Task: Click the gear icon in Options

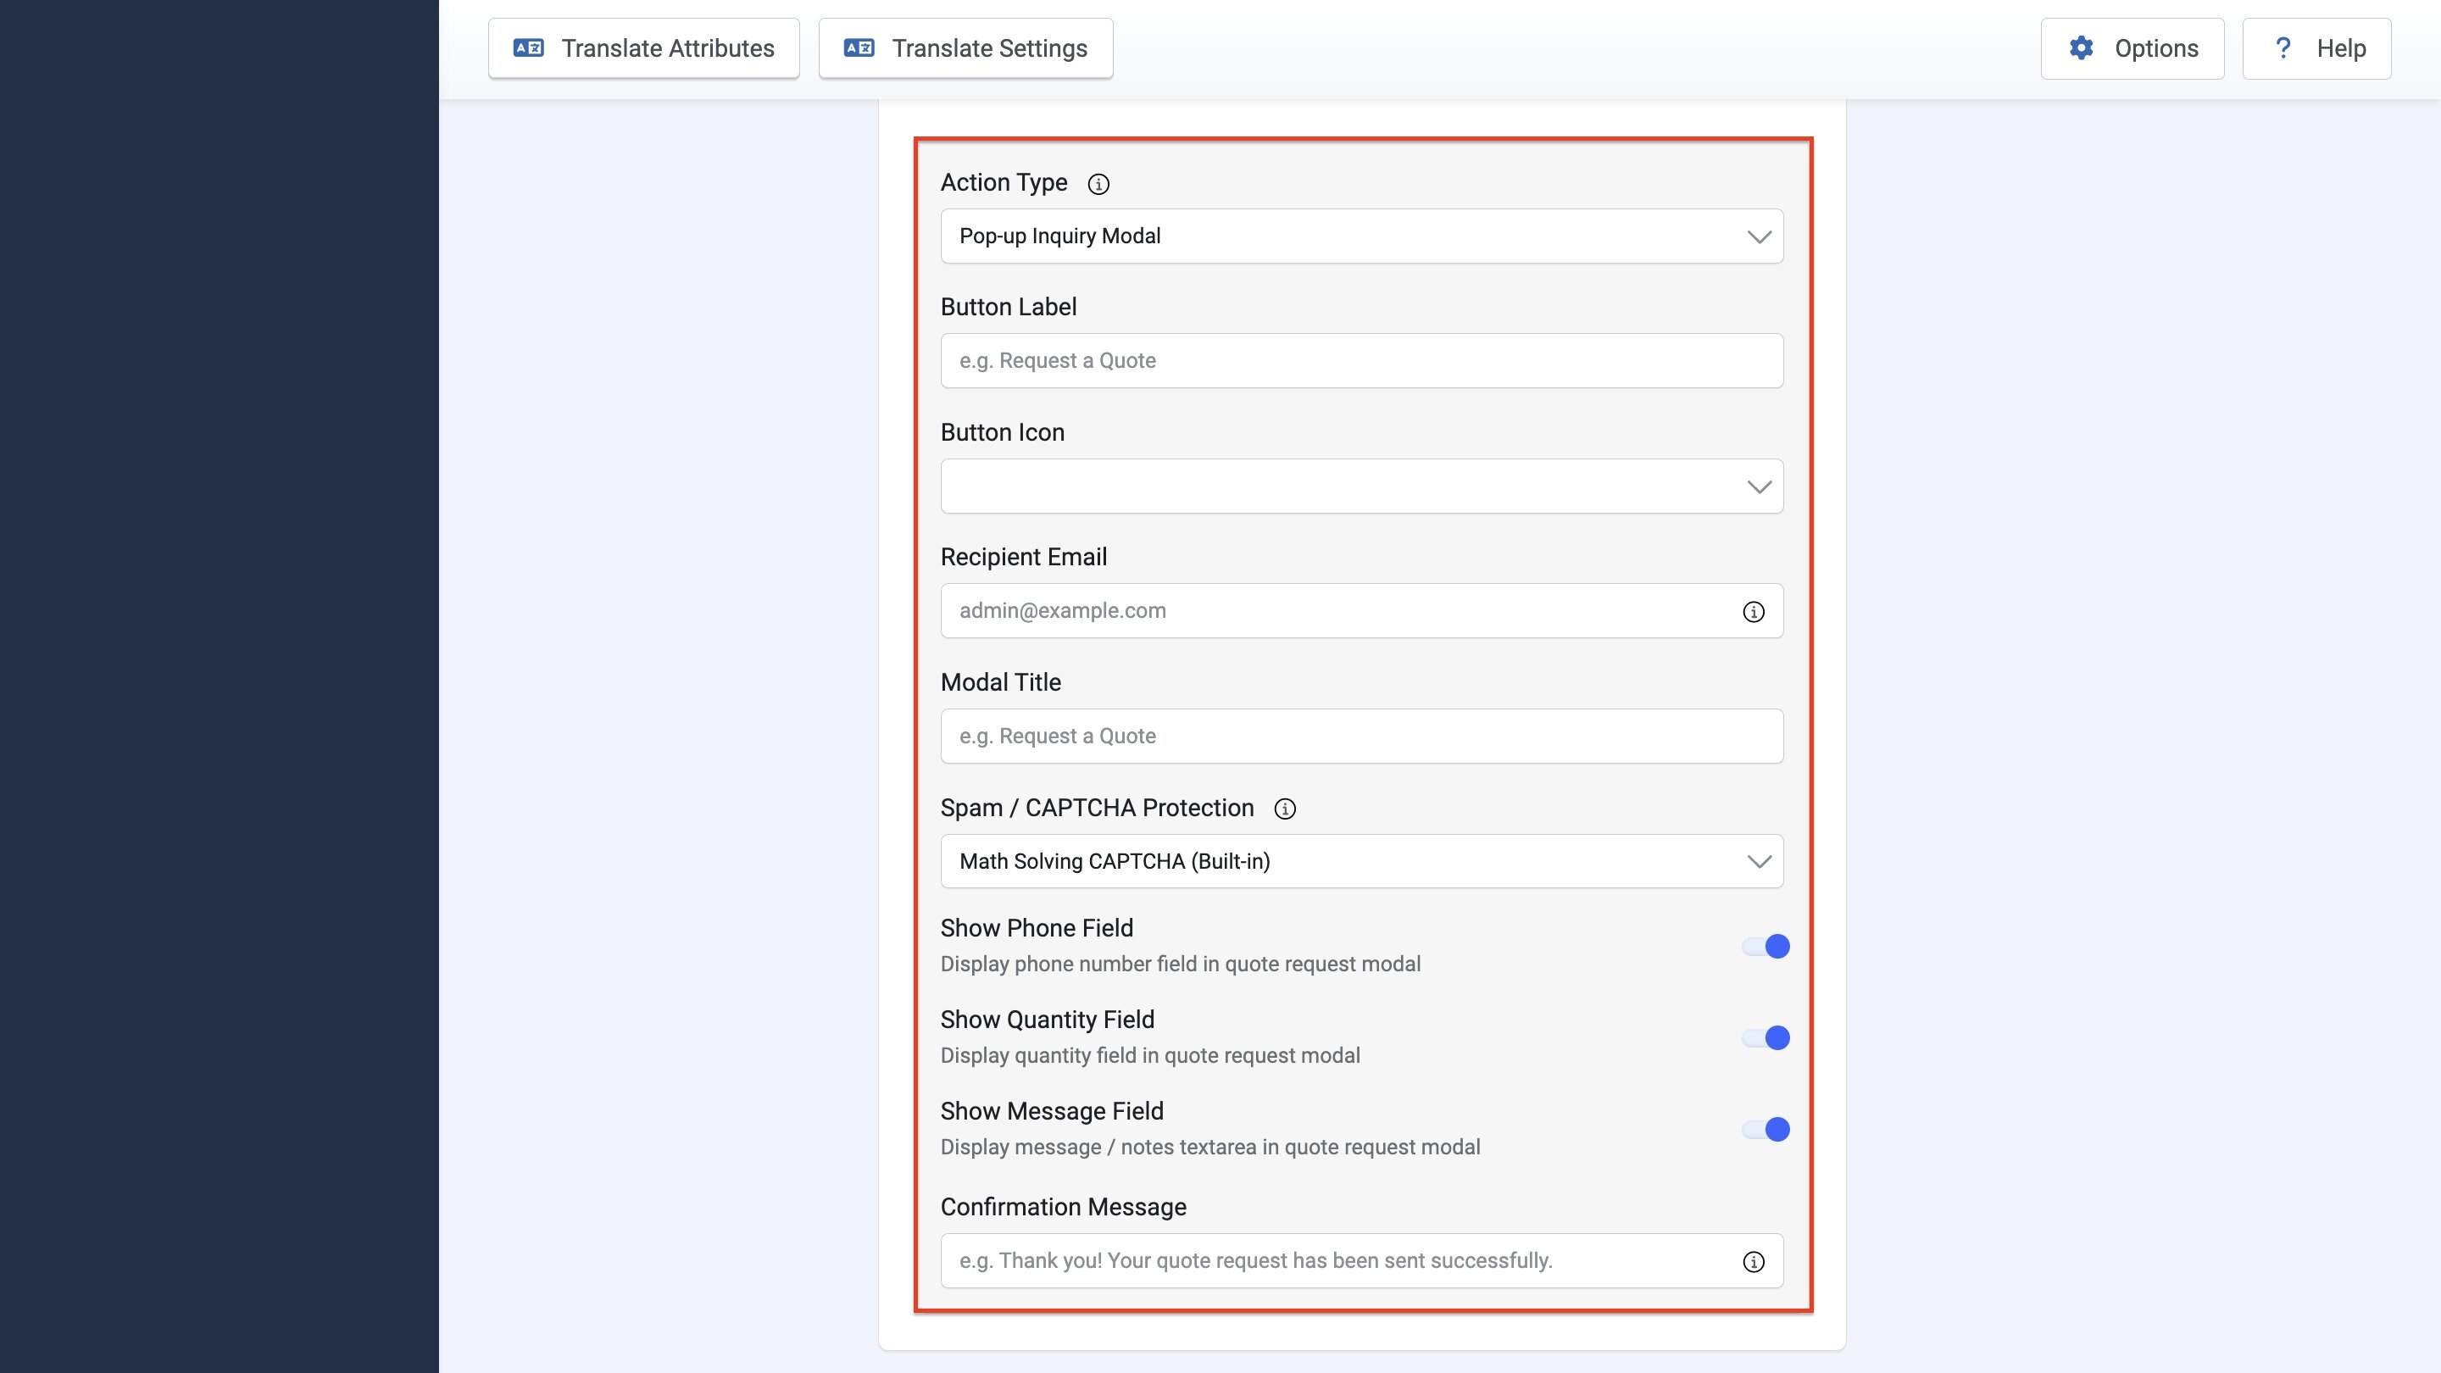Action: click(2081, 48)
